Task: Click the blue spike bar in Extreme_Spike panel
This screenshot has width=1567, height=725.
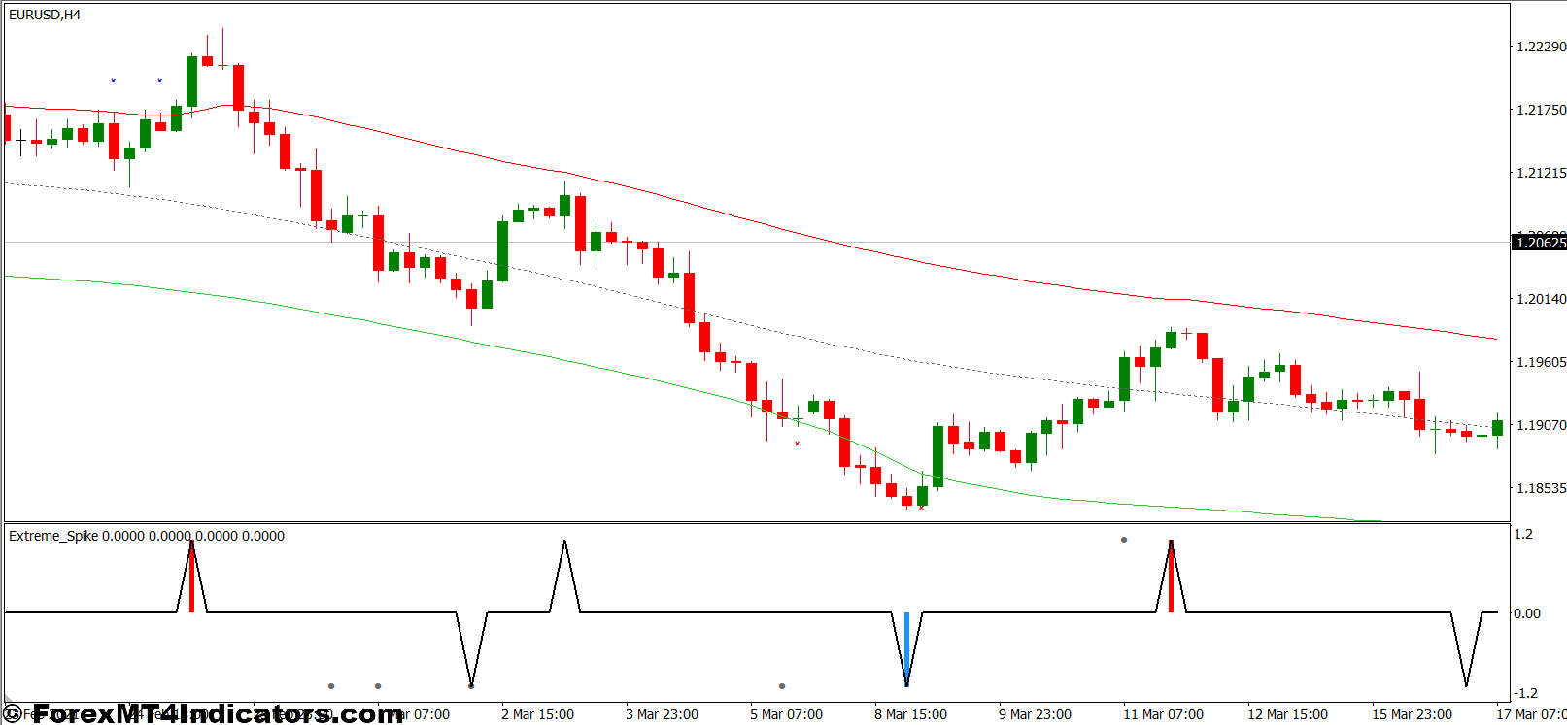Action: [906, 646]
